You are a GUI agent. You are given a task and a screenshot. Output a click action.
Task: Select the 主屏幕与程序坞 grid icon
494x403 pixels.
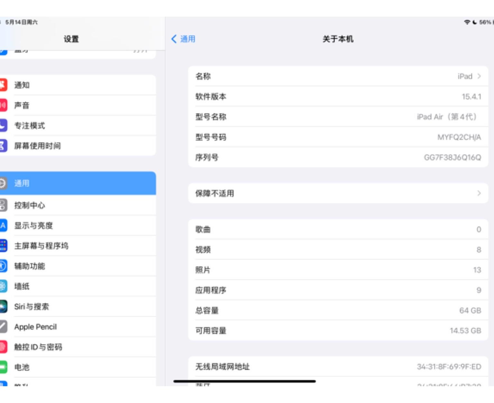click(3, 246)
